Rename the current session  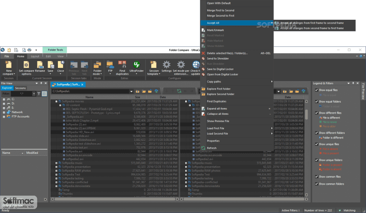pyautogui.click(x=40, y=67)
